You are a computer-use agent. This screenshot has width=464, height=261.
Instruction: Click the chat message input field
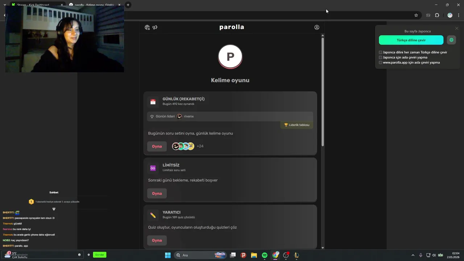click(x=42, y=255)
